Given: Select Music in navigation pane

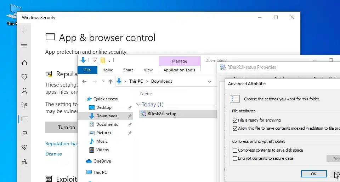Looking at the screenshot, I should pyautogui.click(x=102, y=141).
